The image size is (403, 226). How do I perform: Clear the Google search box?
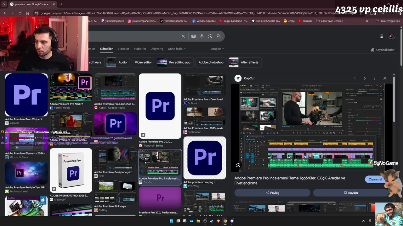coord(183,36)
